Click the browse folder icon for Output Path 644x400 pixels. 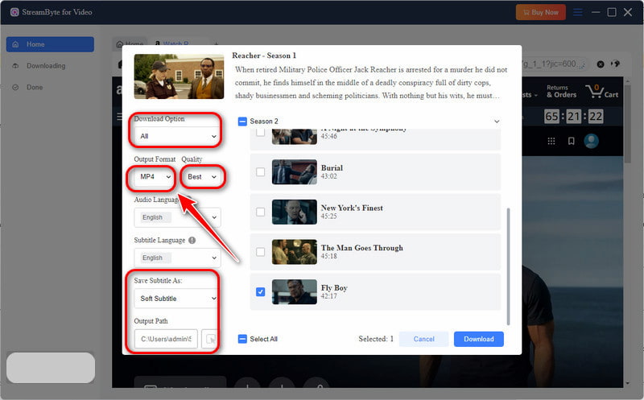209,339
